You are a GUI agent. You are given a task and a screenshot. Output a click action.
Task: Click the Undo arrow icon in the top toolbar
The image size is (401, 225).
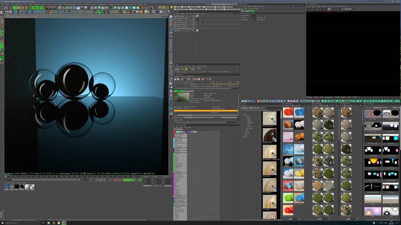[x=3, y=8]
